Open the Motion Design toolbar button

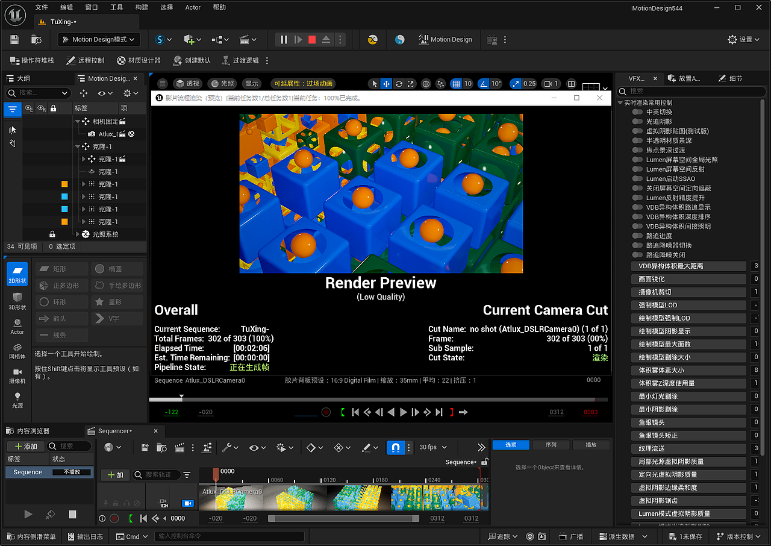445,40
